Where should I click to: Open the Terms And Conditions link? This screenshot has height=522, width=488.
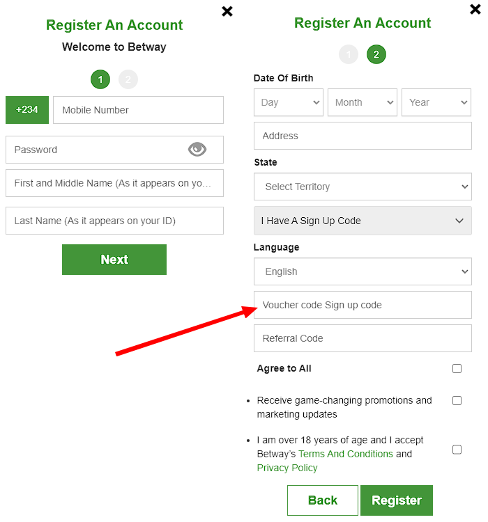[346, 454]
